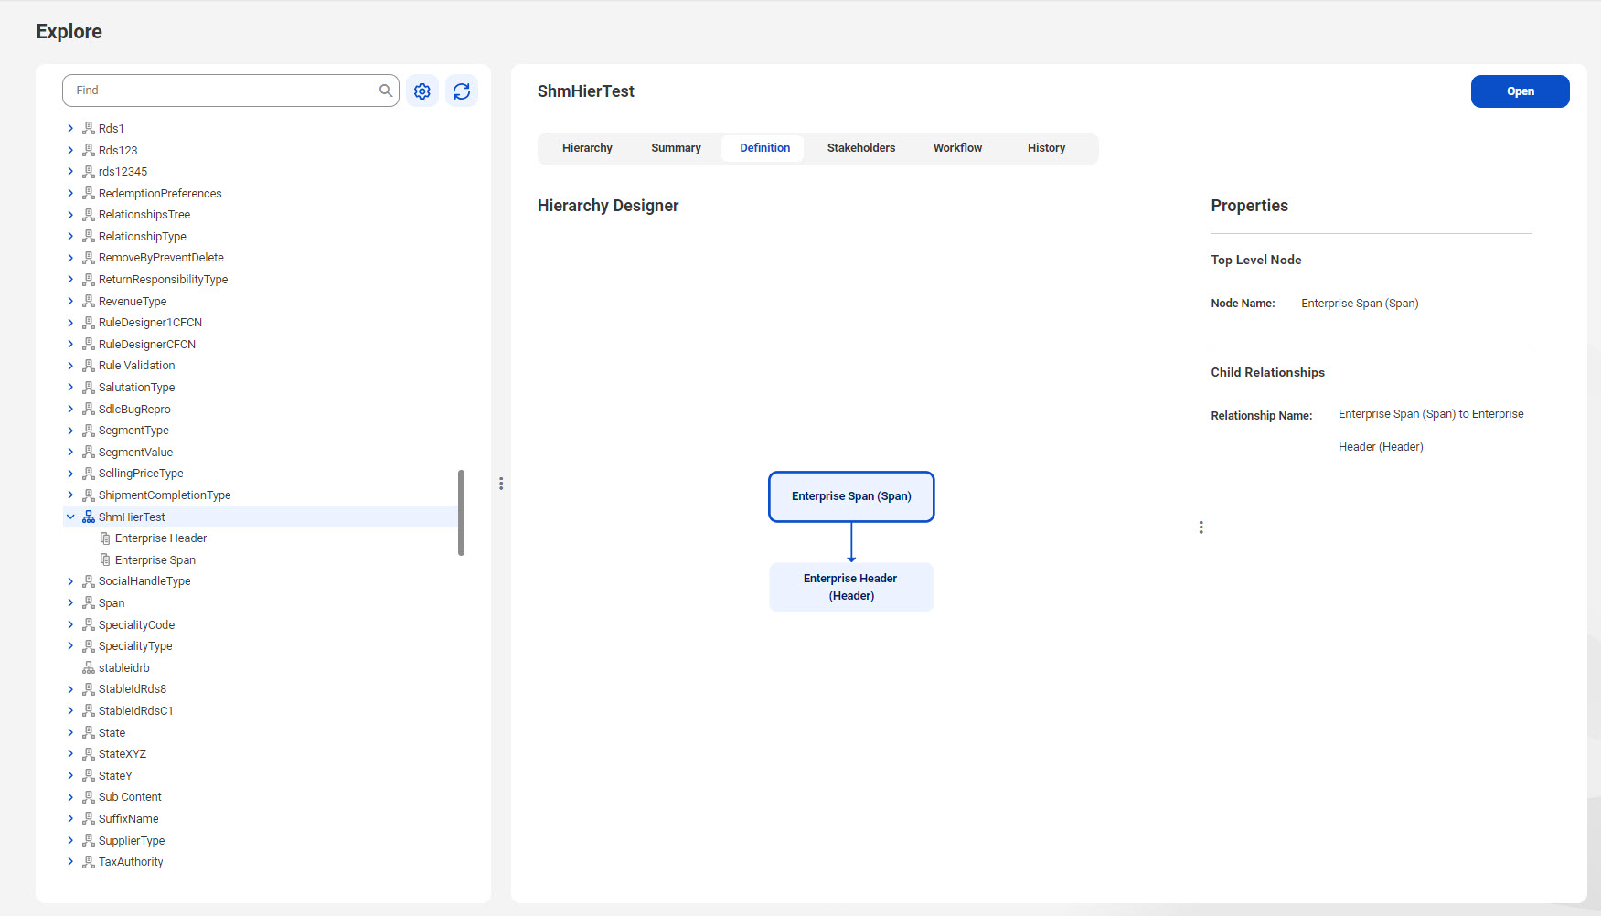Expand the ShipmentCompletionType node
Viewport: 1601px width, 916px height.
pos(70,495)
